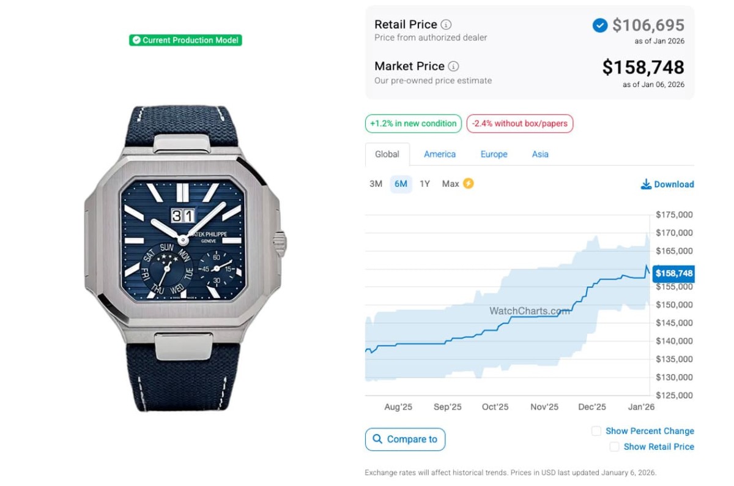Enable the Show Percent Change checkbox
Viewport: 734px width, 486px height.
(x=596, y=431)
